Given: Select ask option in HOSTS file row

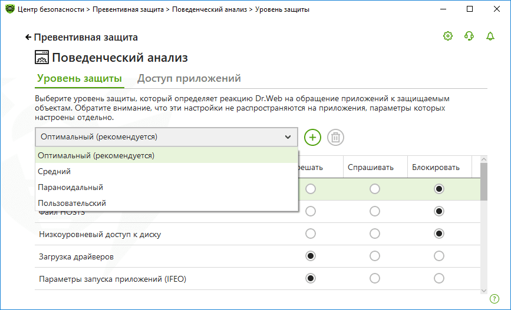Looking at the screenshot, I should pos(375,211).
